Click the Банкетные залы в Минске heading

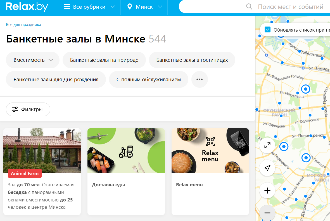tap(76, 39)
